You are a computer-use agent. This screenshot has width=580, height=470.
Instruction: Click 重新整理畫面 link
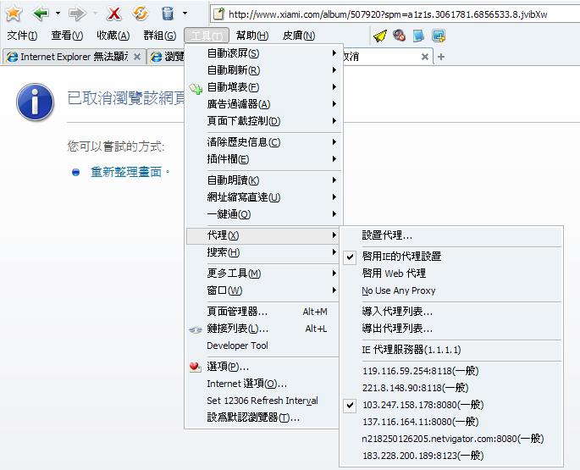pos(126,172)
